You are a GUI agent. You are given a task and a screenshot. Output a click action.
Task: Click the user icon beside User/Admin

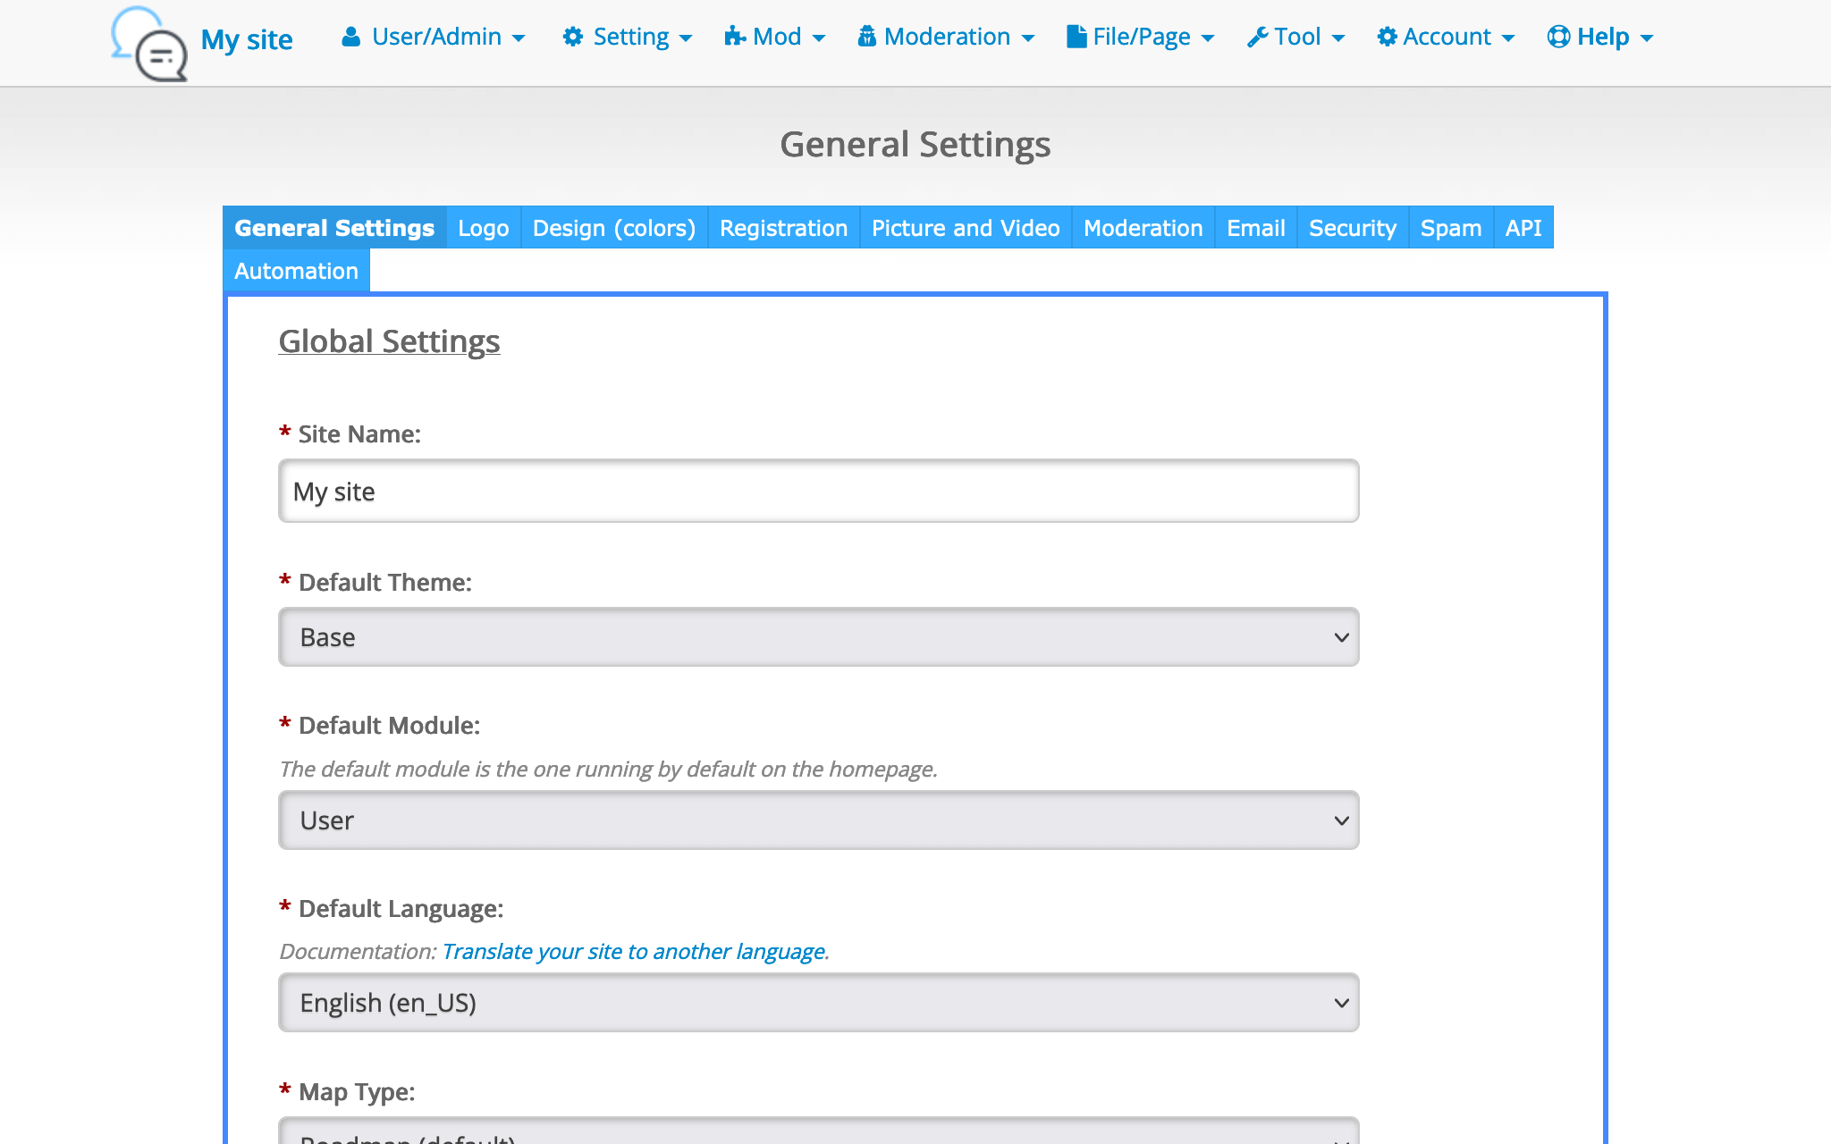pyautogui.click(x=351, y=37)
